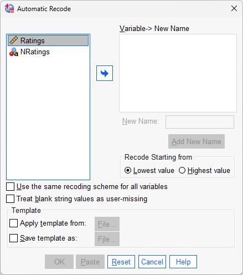Click the nominal string icon beside NRatings
Screen dimensions: 243x275
(14, 52)
